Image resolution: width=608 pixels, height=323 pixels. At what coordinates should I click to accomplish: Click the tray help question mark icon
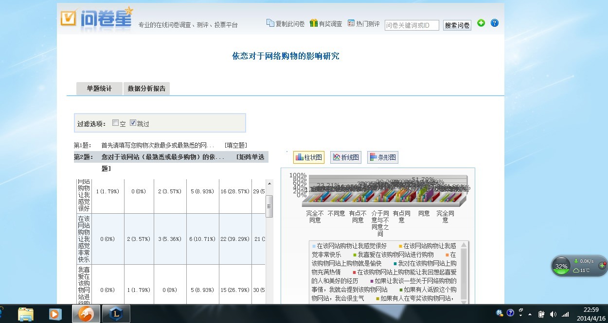510,313
